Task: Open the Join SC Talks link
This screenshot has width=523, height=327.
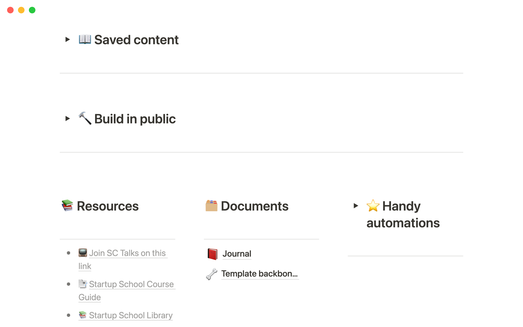Action: pyautogui.click(x=127, y=253)
